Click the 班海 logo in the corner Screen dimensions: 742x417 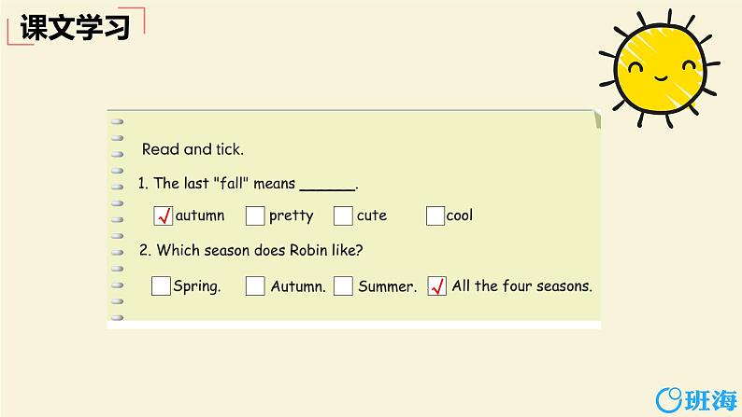point(696,400)
